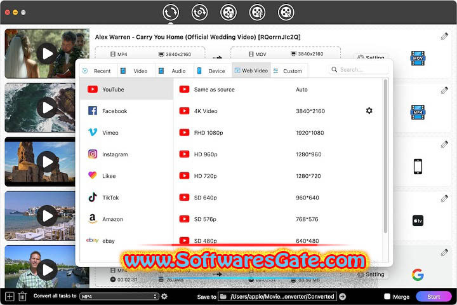Screen dimensions: 457x305
Task: Select Likee platform in list
Action: point(126,176)
